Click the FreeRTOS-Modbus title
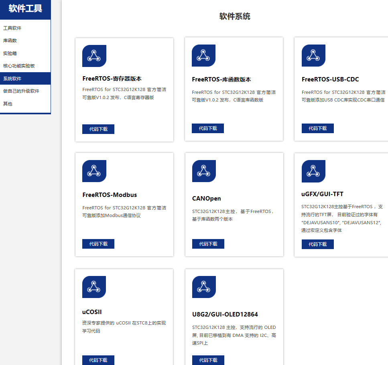 coord(110,195)
